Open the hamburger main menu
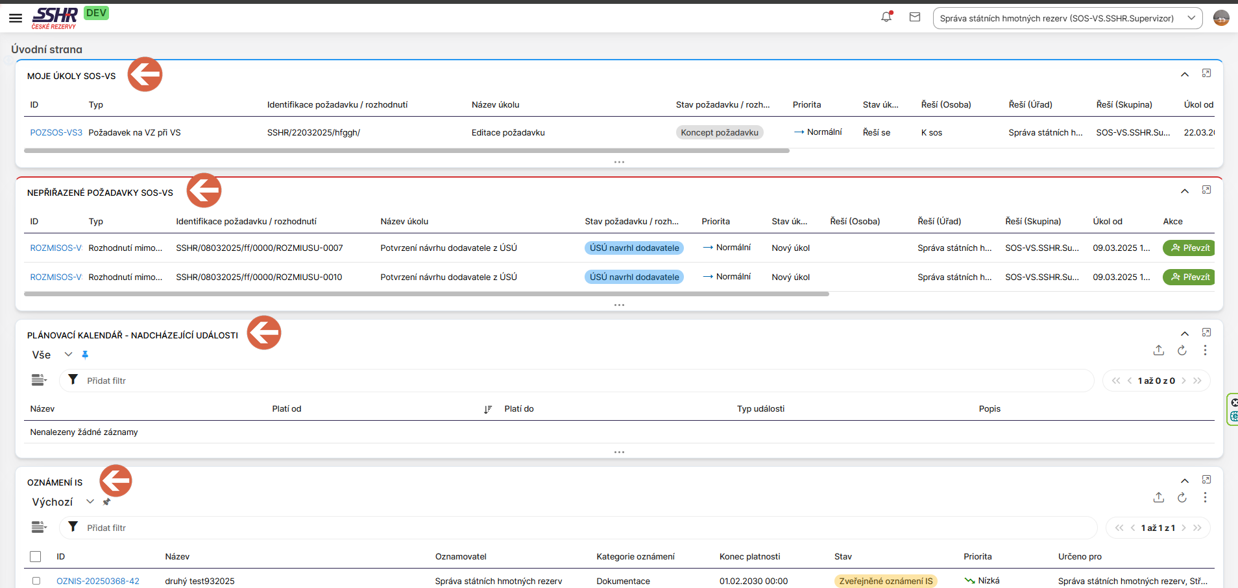The width and height of the screenshot is (1238, 588). pos(16,18)
